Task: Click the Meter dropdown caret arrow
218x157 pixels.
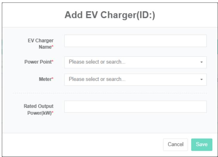Action: [x=201, y=80]
